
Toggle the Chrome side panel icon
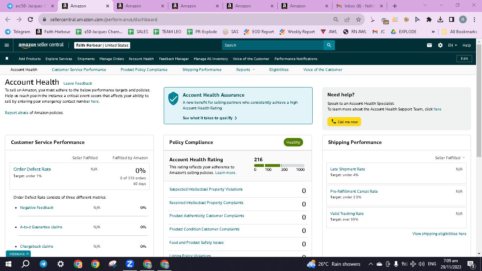point(452,19)
